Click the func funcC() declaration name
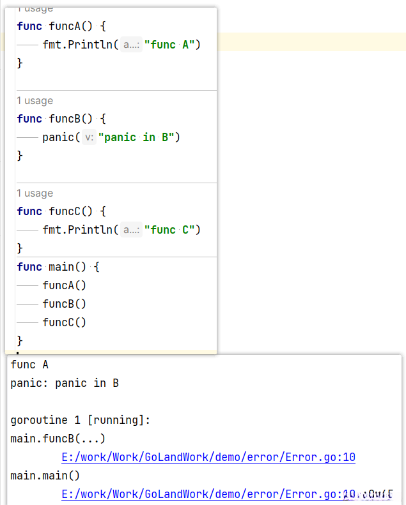The image size is (406, 505). (70, 211)
